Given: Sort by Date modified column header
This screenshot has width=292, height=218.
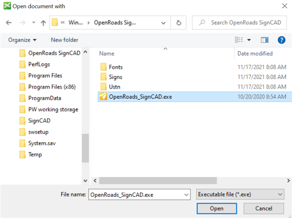Looking at the screenshot, I should (x=255, y=53).
